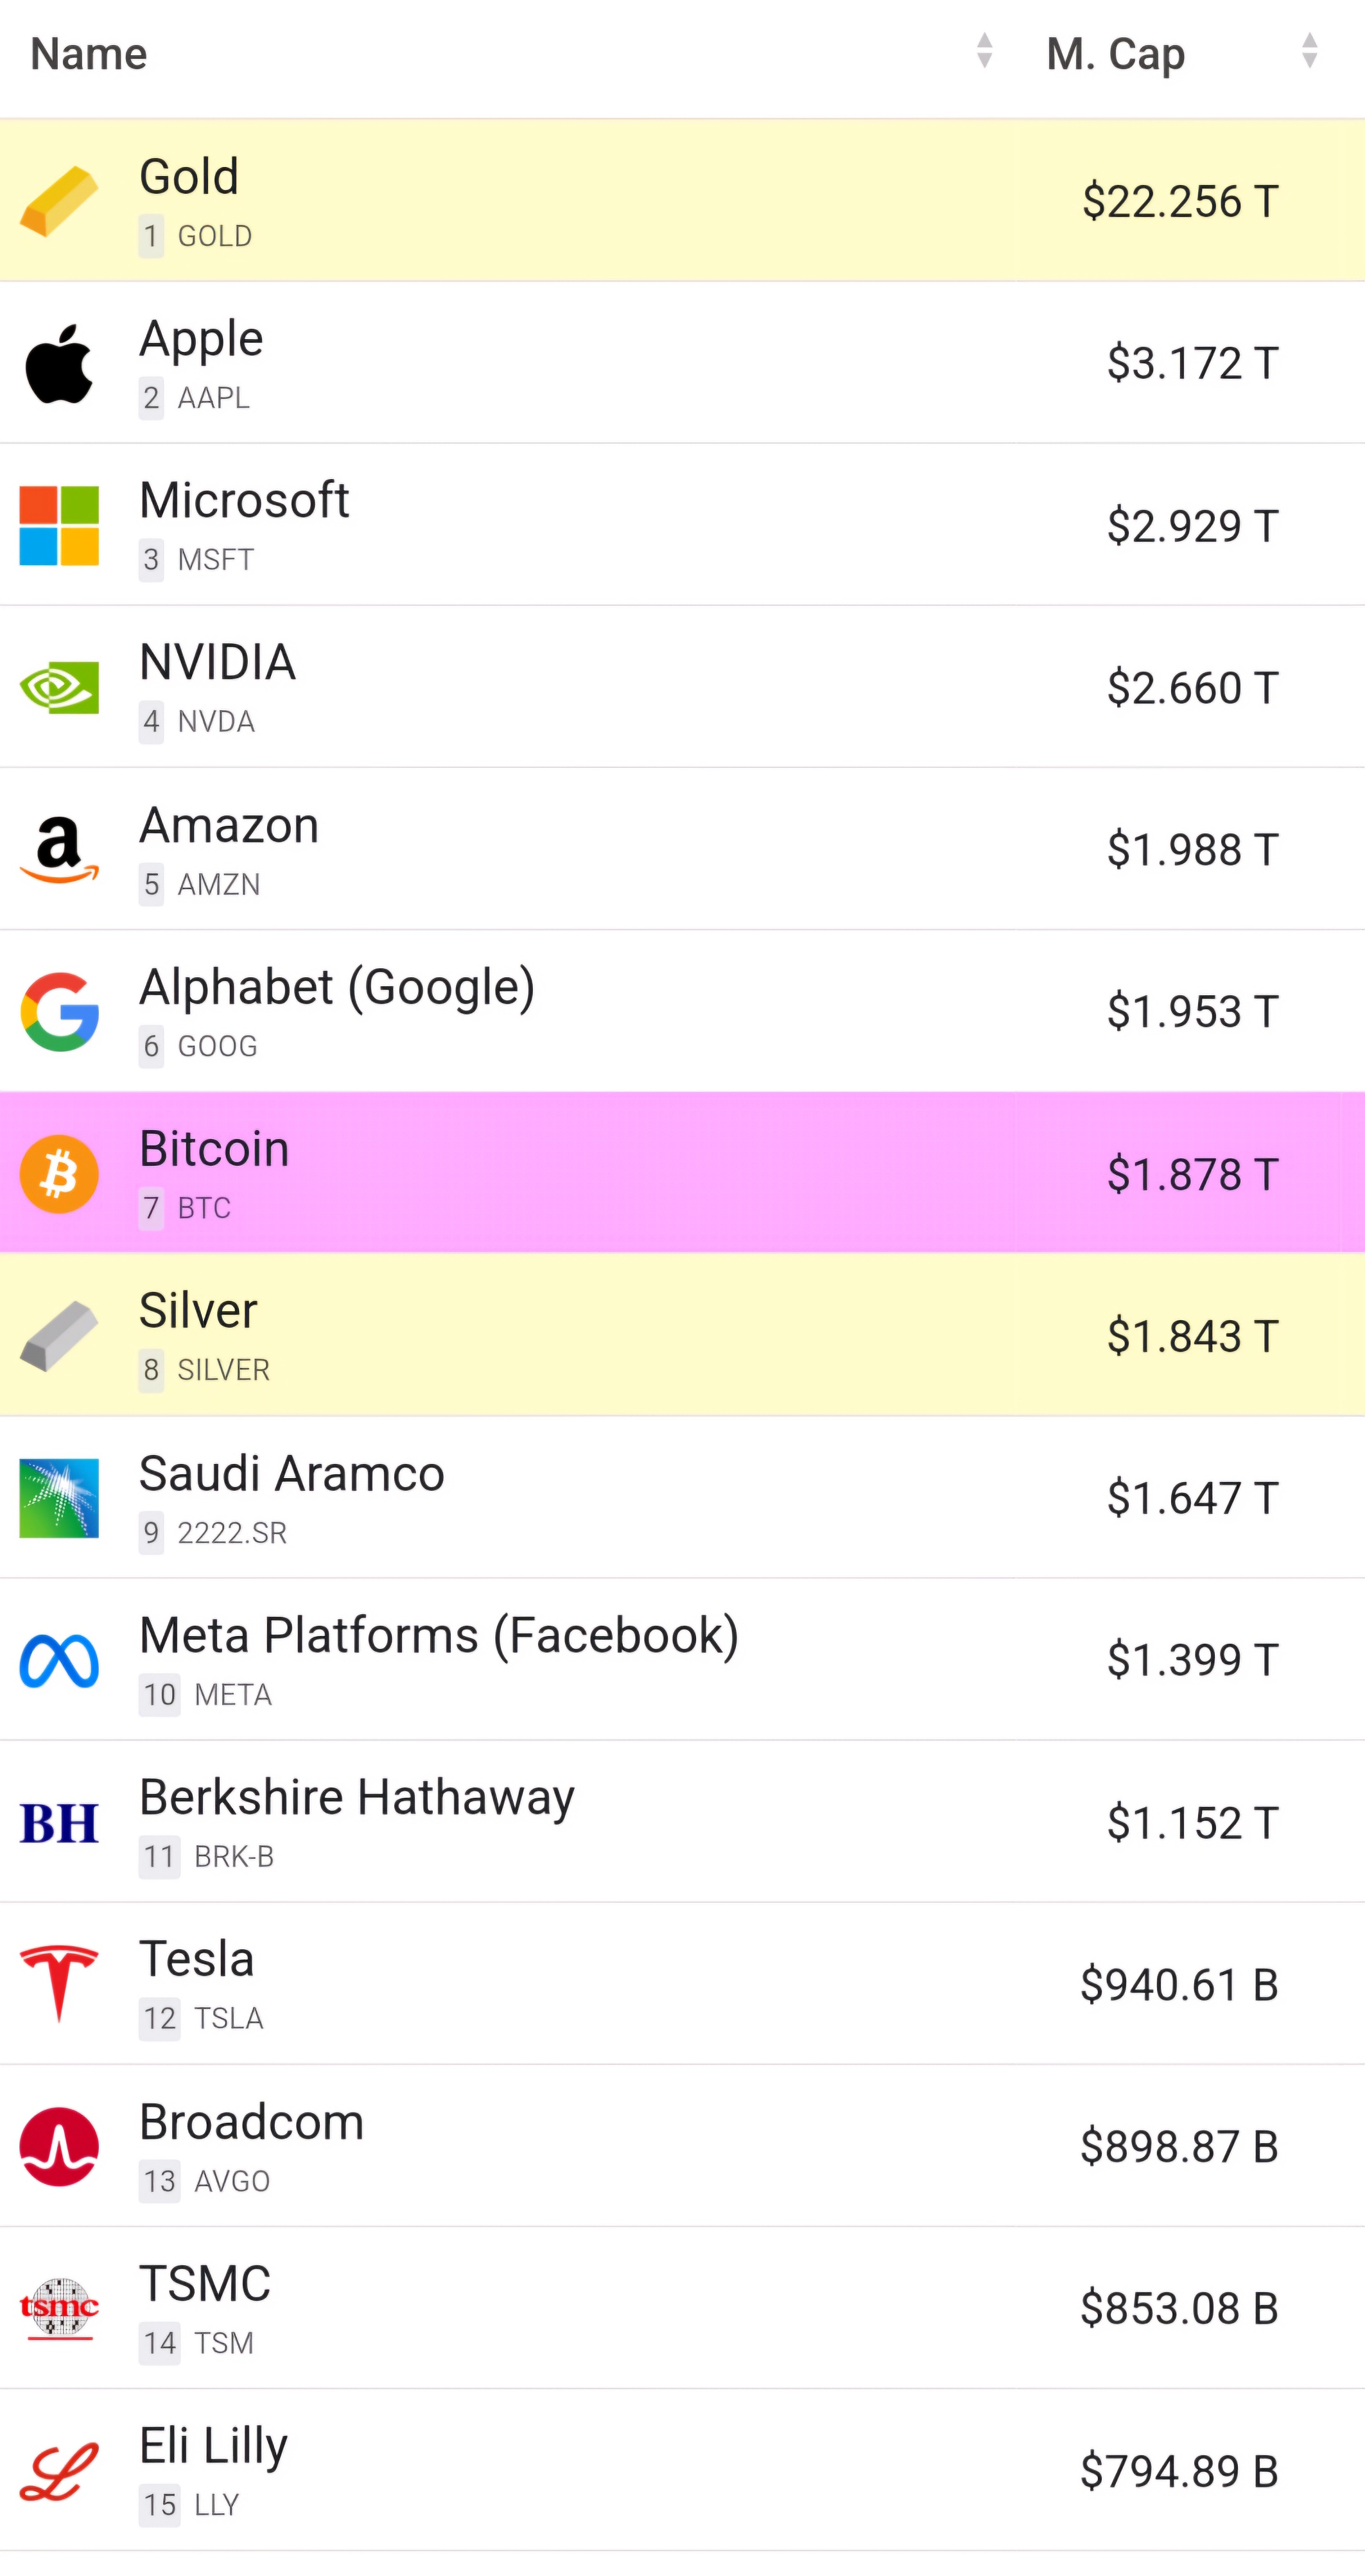Click the Apple logo icon
The height and width of the screenshot is (2576, 1365).
tap(59, 363)
